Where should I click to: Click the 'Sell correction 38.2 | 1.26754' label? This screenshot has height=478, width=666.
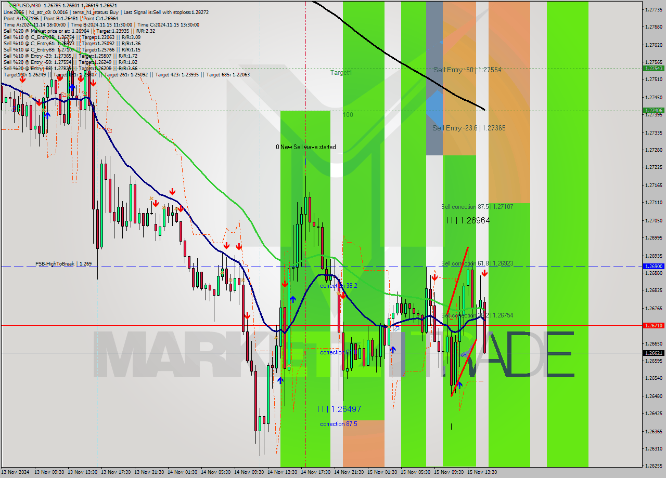[x=477, y=315]
